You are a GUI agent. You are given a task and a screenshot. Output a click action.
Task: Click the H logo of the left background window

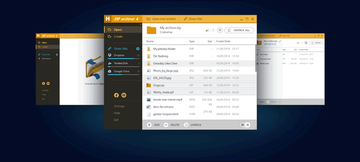[39, 36]
